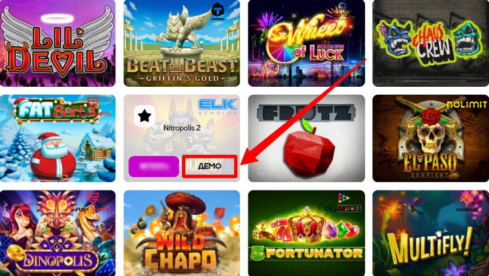Click the ДЕМО button on Nitropolis 2
Image resolution: width=489 pixels, height=276 pixels.
tap(209, 166)
